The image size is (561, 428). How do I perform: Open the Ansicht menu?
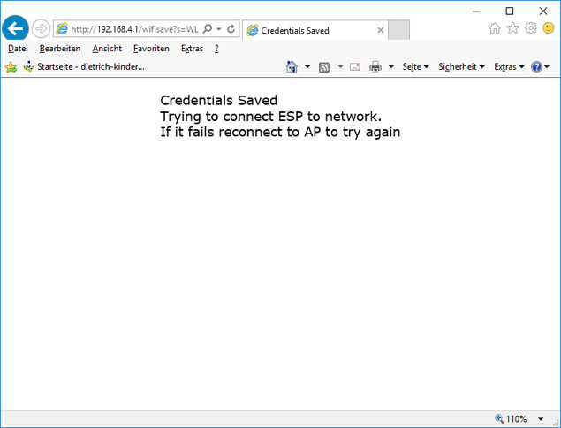(107, 49)
